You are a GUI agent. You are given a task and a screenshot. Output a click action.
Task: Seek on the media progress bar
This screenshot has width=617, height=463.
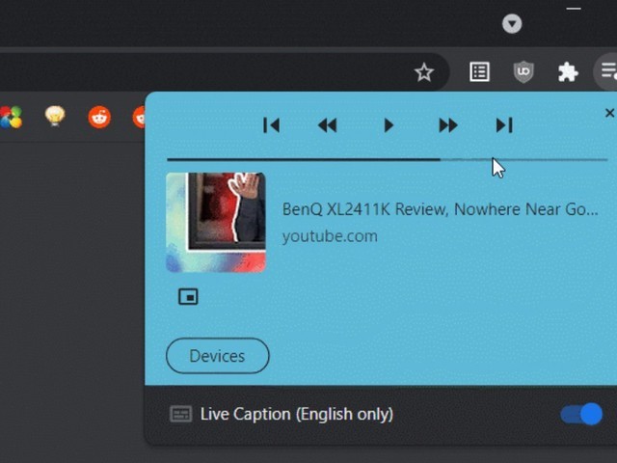388,159
